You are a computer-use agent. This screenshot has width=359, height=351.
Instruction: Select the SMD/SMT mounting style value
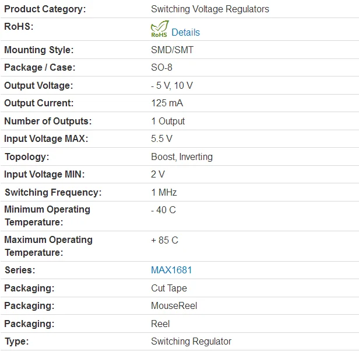(x=172, y=50)
